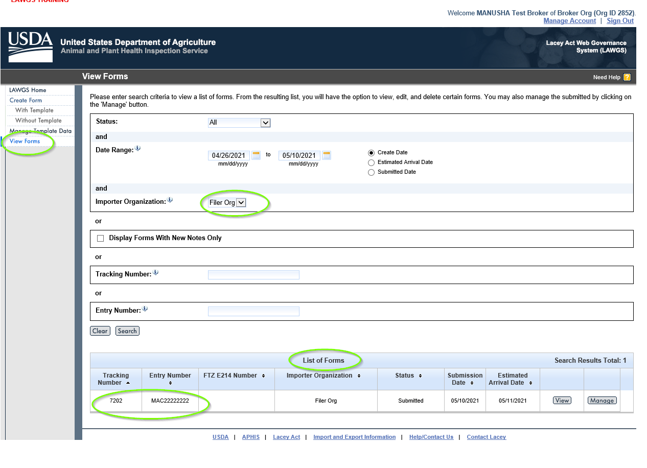This screenshot has height=468, width=647.
Task: Click the Importer Organization info icon
Action: click(170, 200)
